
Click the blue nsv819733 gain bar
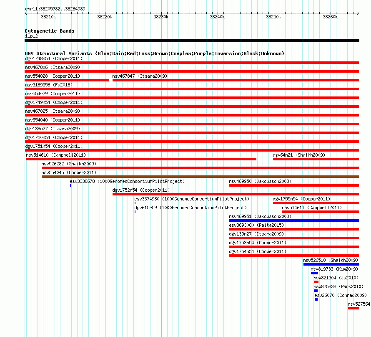314,273
